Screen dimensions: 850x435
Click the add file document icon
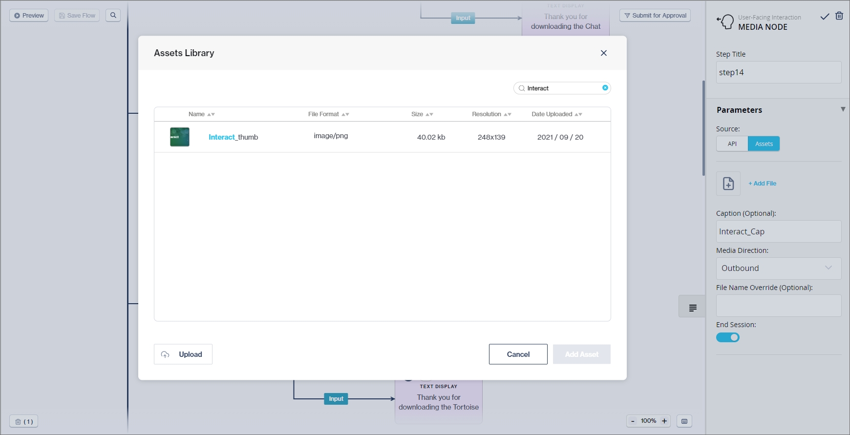[x=728, y=184]
